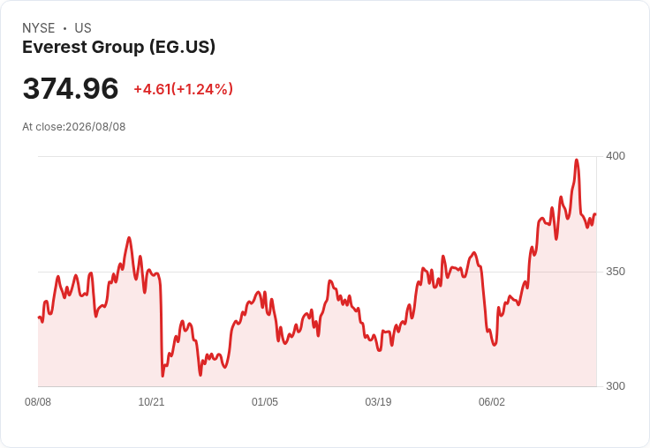650x448 pixels.
Task: Click the At close:2026/08/08 timestamp
Action: [x=74, y=127]
